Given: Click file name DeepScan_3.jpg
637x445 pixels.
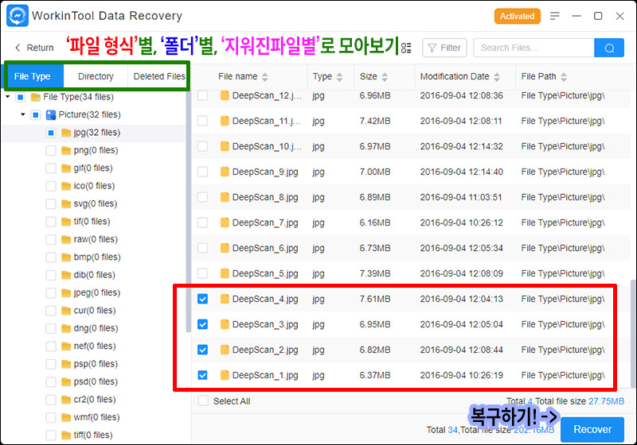Looking at the screenshot, I should (265, 324).
